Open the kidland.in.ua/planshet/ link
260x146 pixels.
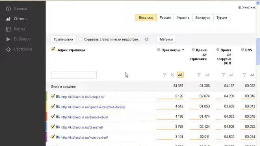pyautogui.click(x=82, y=127)
